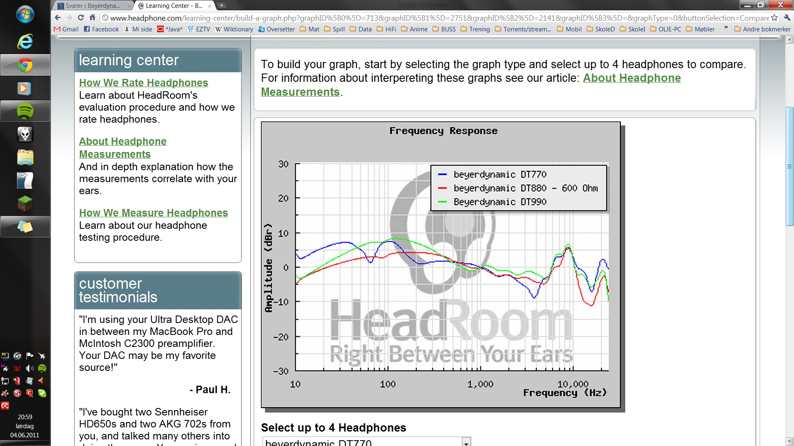Open Windows Explorer folder icon in the taskbar
This screenshot has width=794, height=446.
[x=25, y=157]
